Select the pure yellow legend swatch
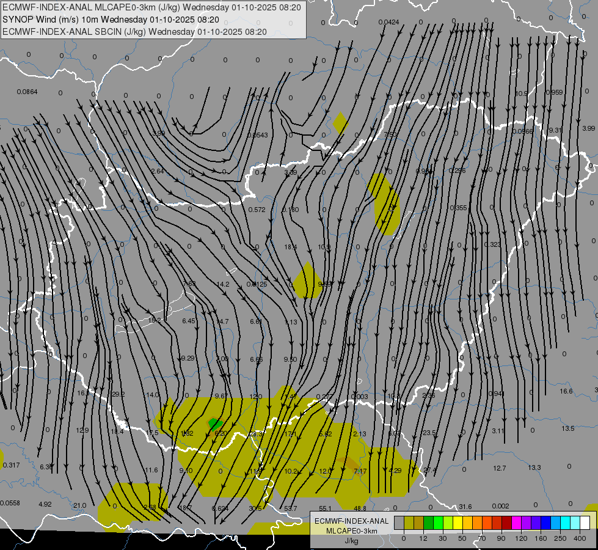The width and height of the screenshot is (598, 550). (x=458, y=522)
